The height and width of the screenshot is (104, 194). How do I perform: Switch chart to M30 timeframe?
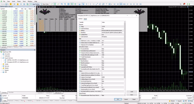[x=124, y=4]
